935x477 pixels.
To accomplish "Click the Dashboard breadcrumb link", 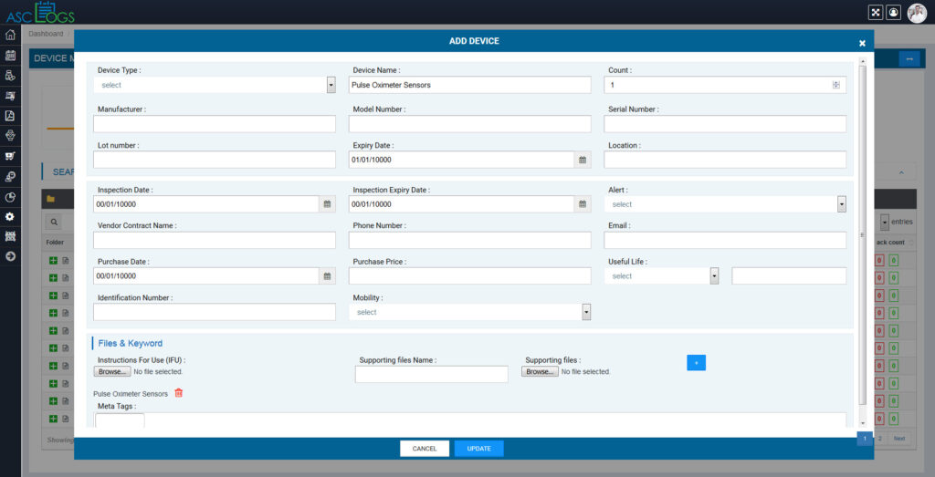I will pyautogui.click(x=46, y=34).
